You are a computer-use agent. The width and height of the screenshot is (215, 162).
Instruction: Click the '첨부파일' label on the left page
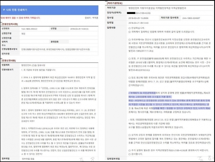tap(6, 158)
